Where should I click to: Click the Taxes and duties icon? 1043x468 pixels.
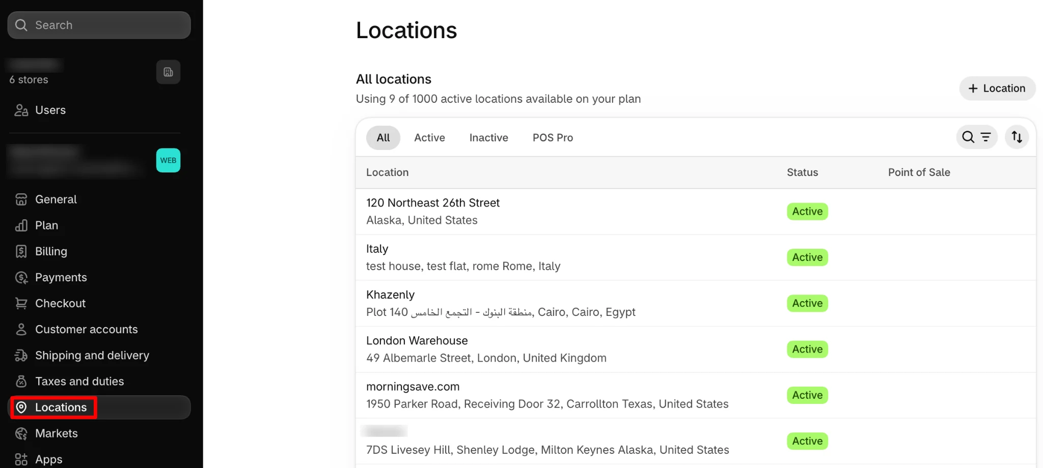(21, 381)
